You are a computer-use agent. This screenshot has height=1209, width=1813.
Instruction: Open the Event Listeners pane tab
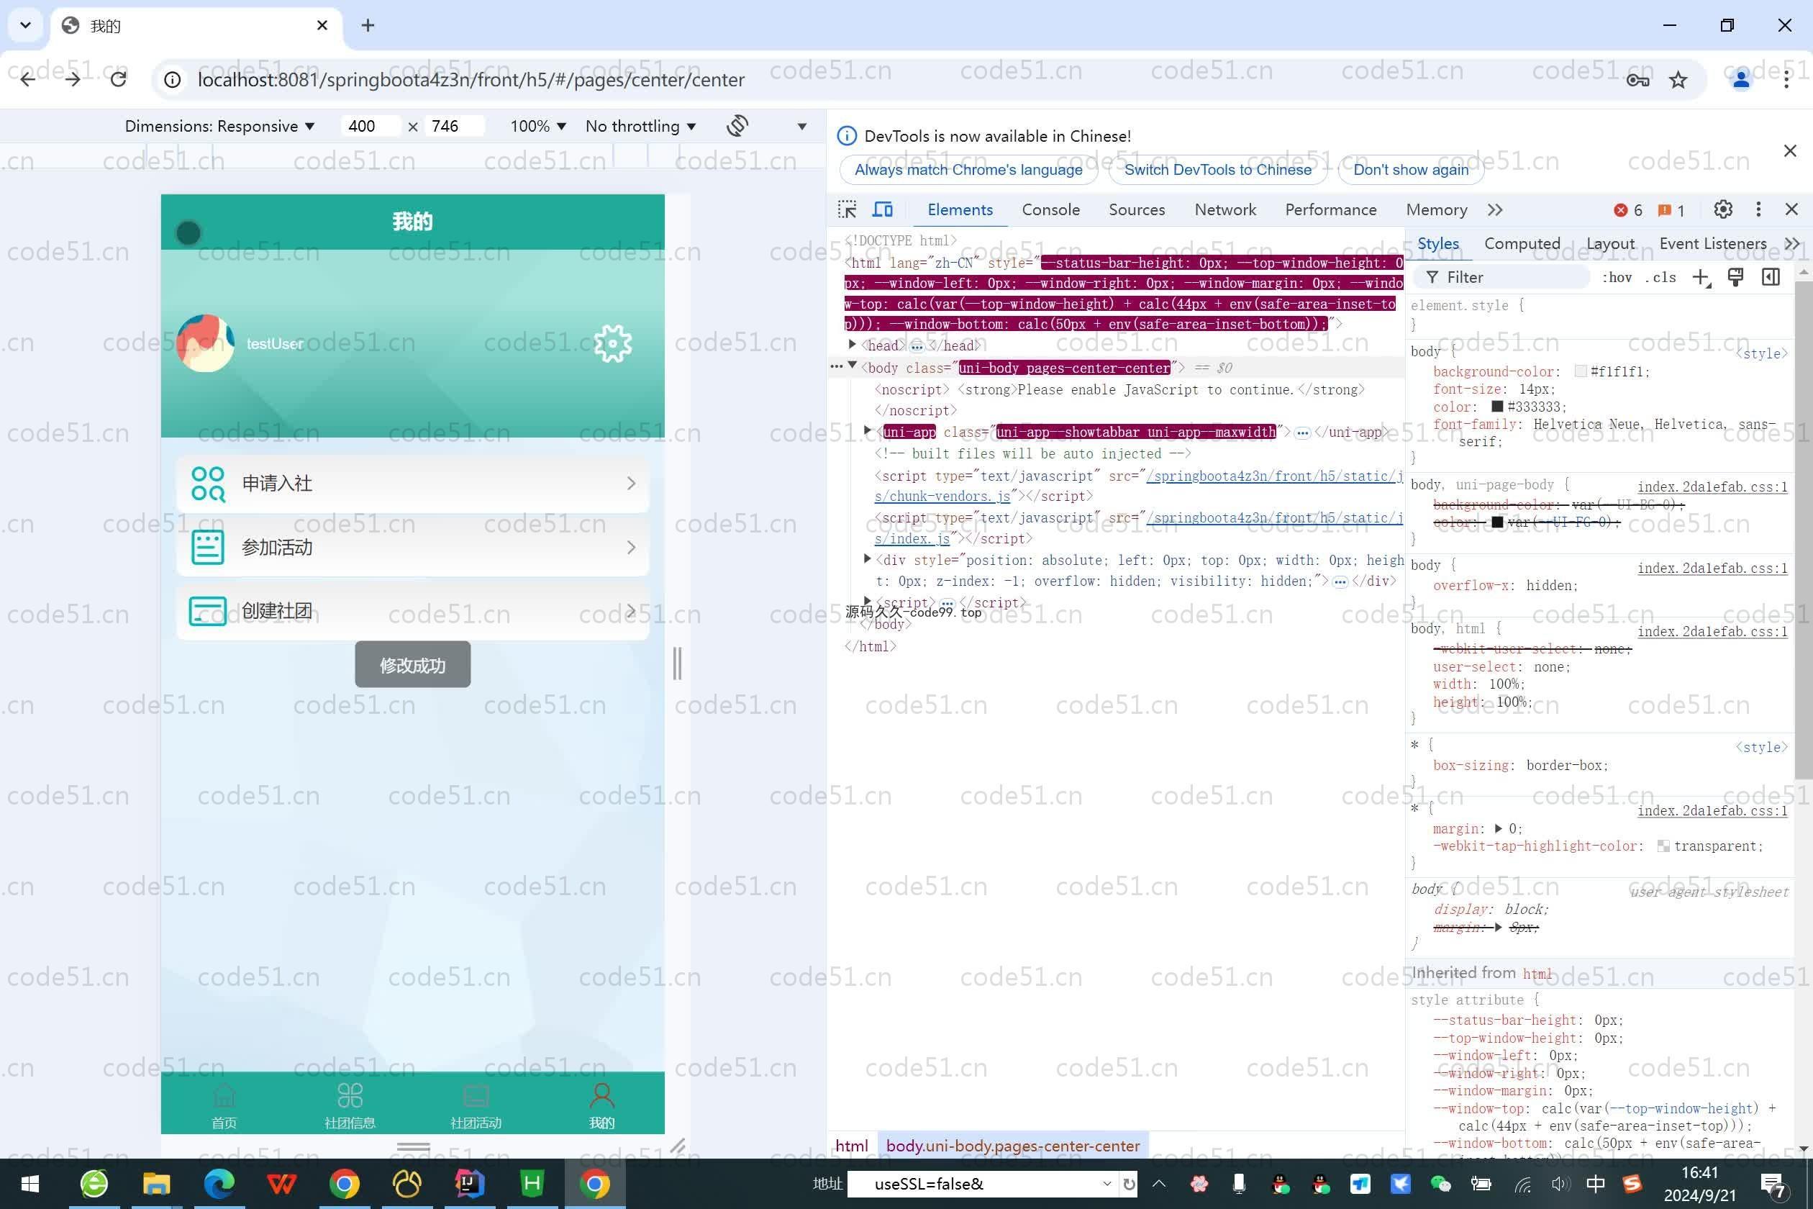1713,244
